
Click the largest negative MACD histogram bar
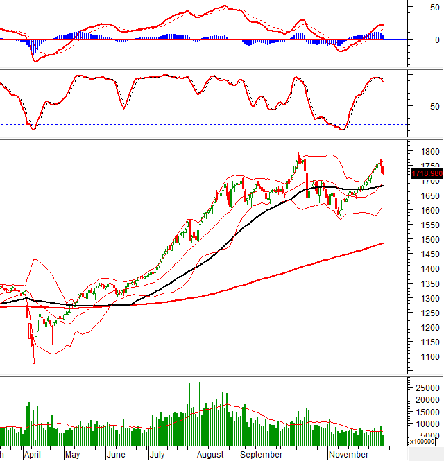tap(32, 47)
